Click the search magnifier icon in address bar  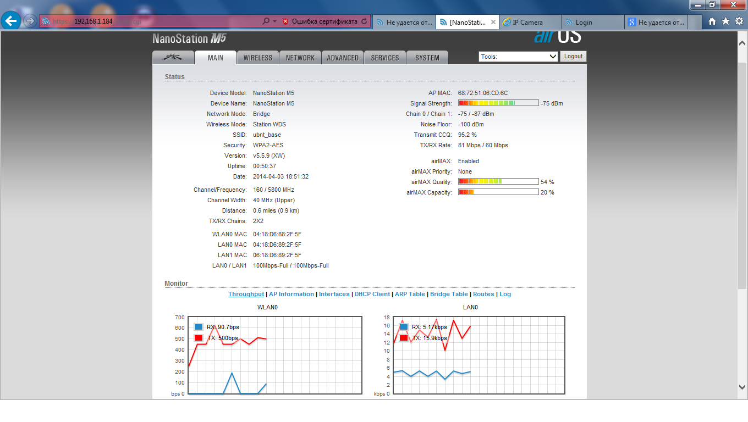266,21
